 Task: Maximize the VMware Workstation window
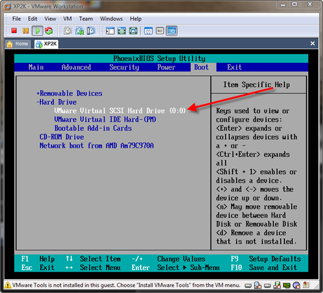(x=295, y=4)
